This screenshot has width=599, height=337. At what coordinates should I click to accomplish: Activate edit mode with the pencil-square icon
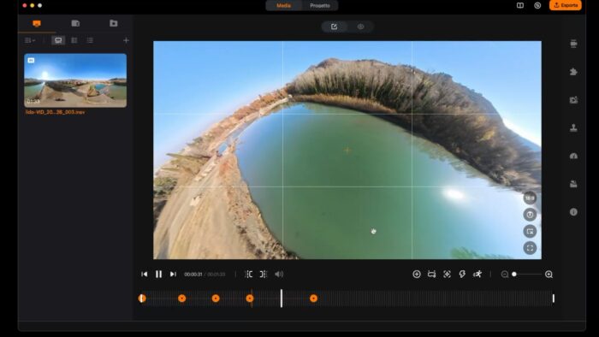(334, 27)
